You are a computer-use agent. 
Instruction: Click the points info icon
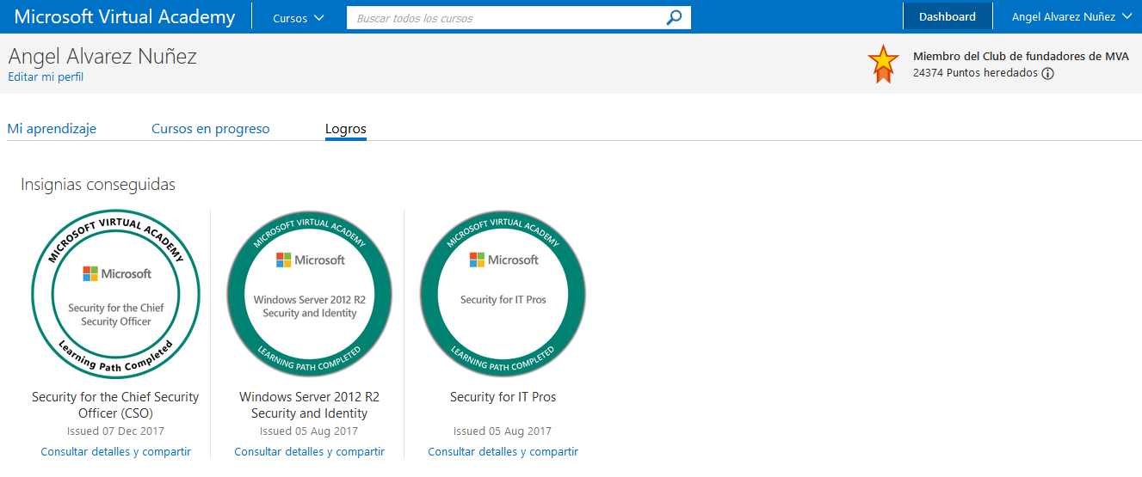(x=1047, y=74)
